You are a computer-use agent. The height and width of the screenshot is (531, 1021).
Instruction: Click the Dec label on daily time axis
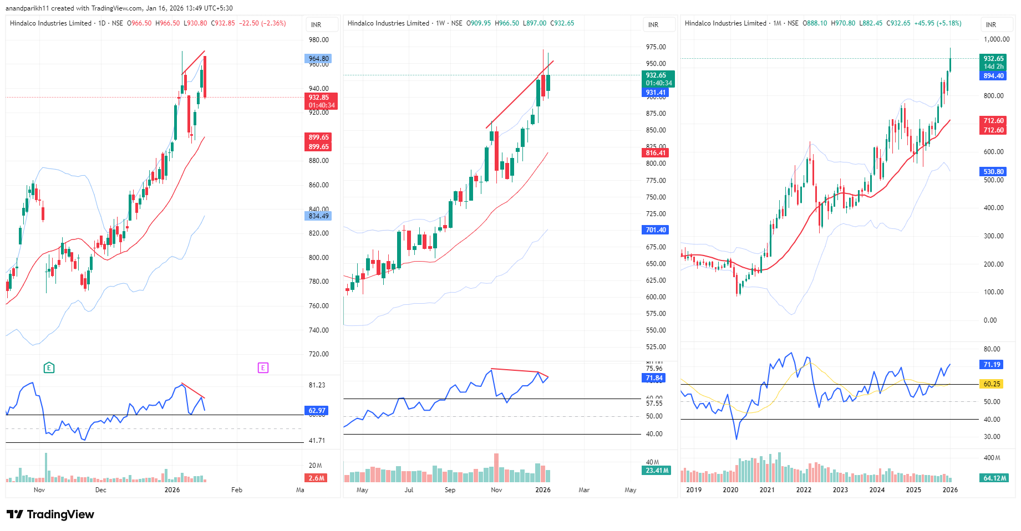100,490
